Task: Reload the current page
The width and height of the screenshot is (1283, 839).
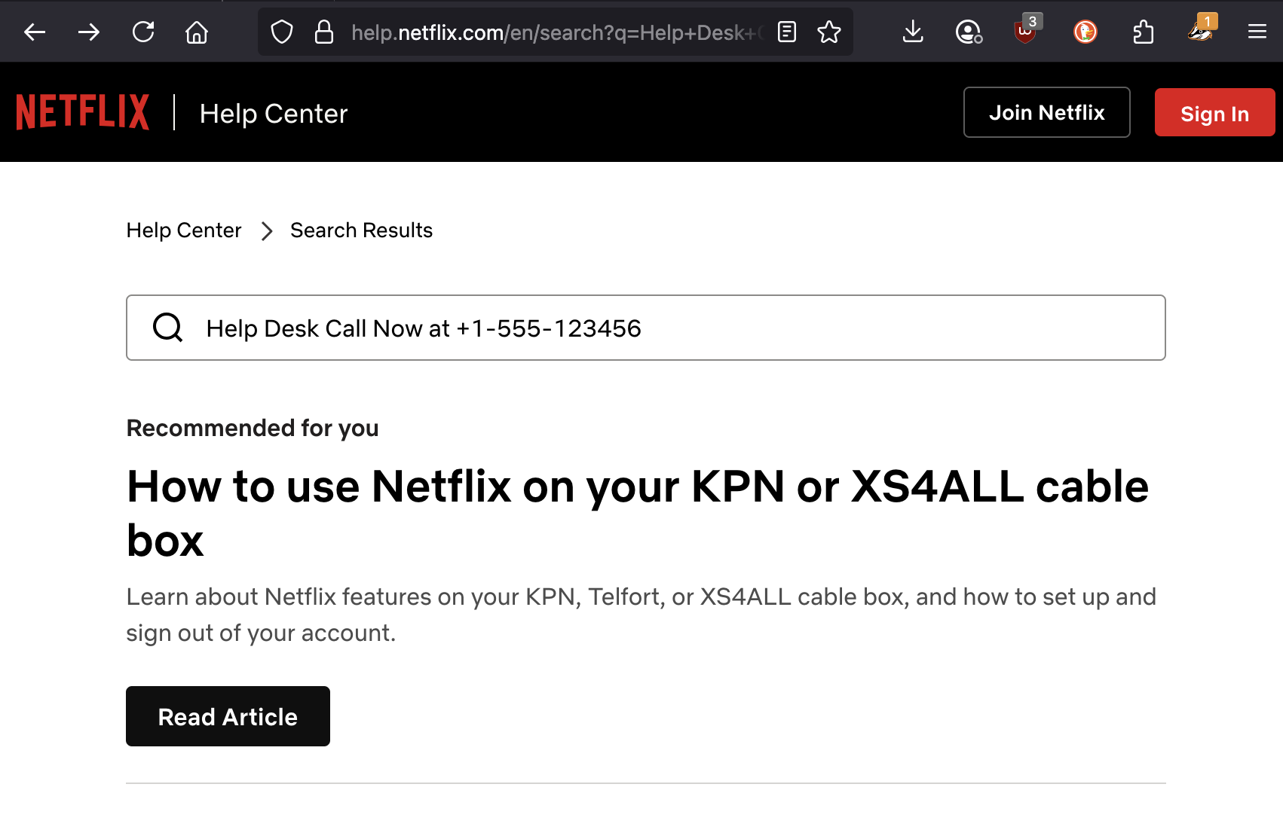Action: click(x=143, y=32)
